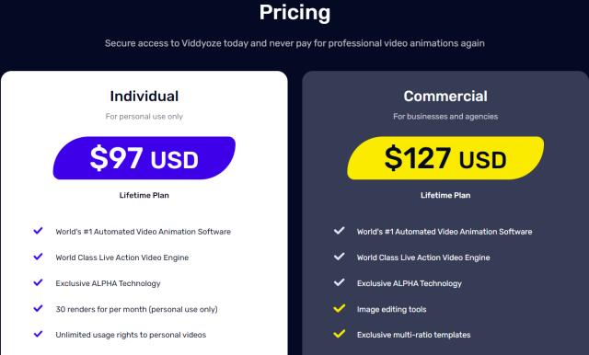Viewport: 589px width, 355px height.
Task: Select the $97 USD Individual price button
Action: point(144,158)
